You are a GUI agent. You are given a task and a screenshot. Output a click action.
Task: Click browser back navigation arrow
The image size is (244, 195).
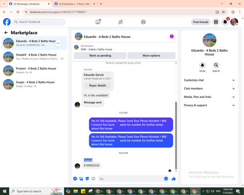coord(4,12)
